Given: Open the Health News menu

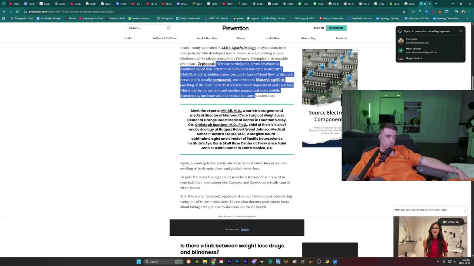Looking at the screenshot, I should [x=273, y=38].
